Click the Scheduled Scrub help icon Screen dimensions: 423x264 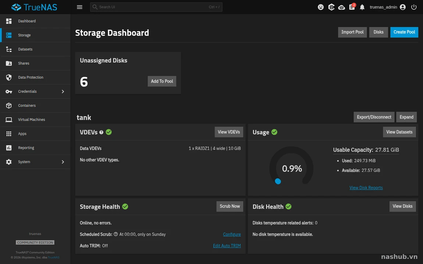(x=116, y=234)
